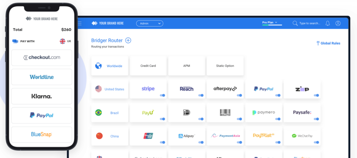Select the PayU logo card

(148, 112)
